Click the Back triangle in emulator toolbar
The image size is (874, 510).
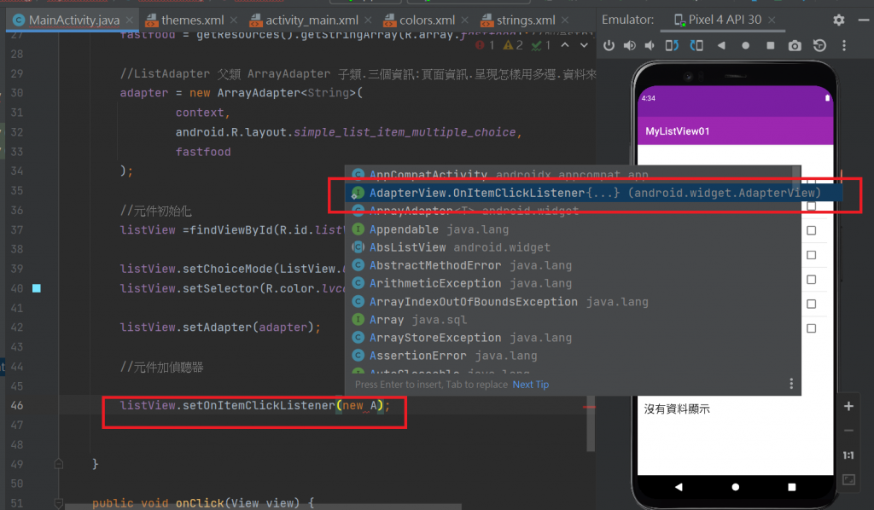(721, 46)
